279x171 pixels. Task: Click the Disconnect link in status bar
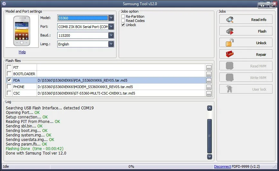tap(222, 166)
